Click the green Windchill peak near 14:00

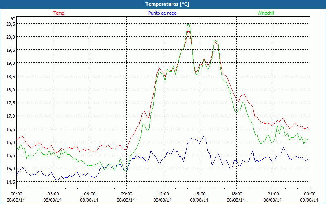(188, 24)
